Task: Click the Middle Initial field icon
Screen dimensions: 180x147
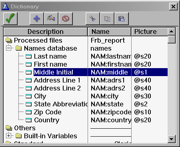Action: (x=28, y=73)
